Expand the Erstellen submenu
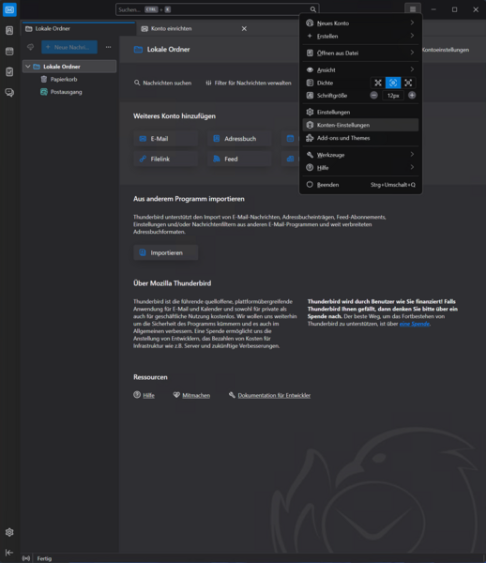 coord(360,36)
